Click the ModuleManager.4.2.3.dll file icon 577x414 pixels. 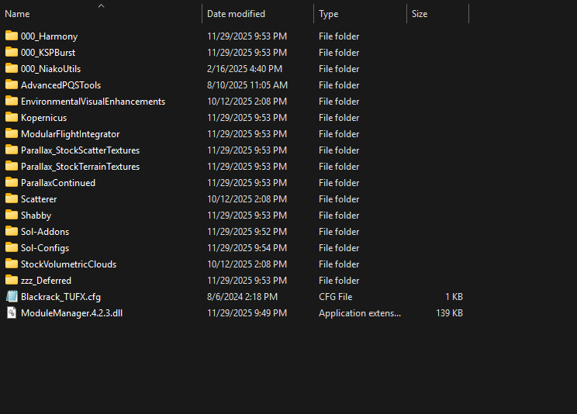pyautogui.click(x=12, y=312)
